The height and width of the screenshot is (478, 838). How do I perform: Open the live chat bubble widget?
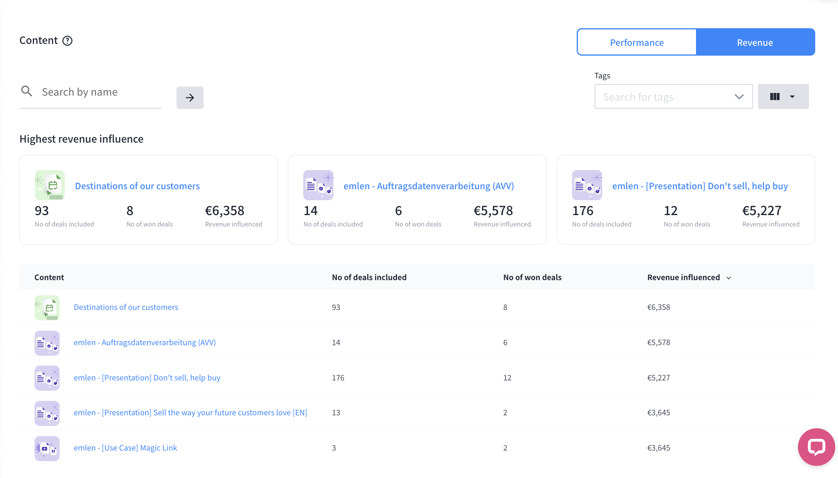[816, 447]
